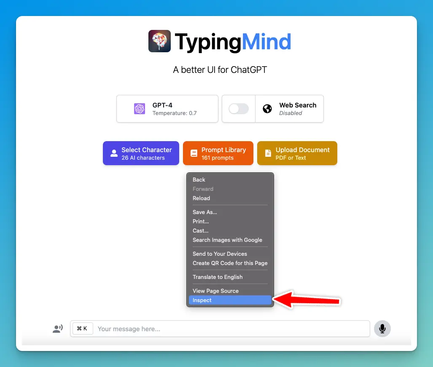Choose Send to Your Devices
This screenshot has width=433, height=367.
230,254
